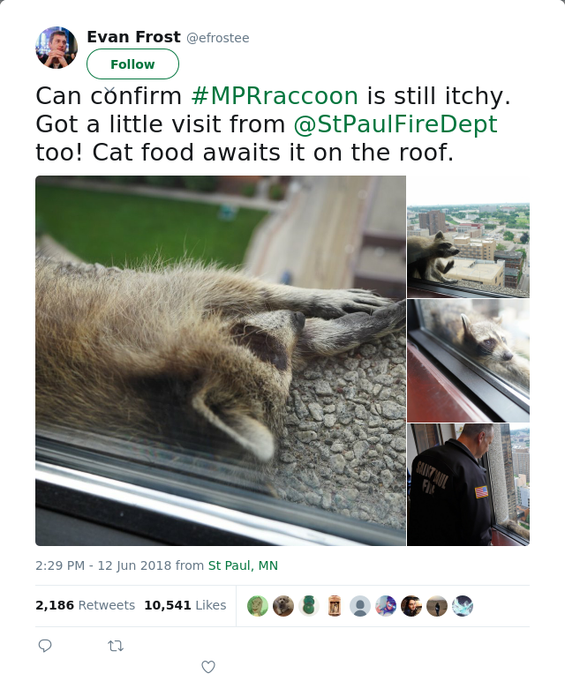
Task: View the 2,186 Retweets list
Action: [x=85, y=605]
